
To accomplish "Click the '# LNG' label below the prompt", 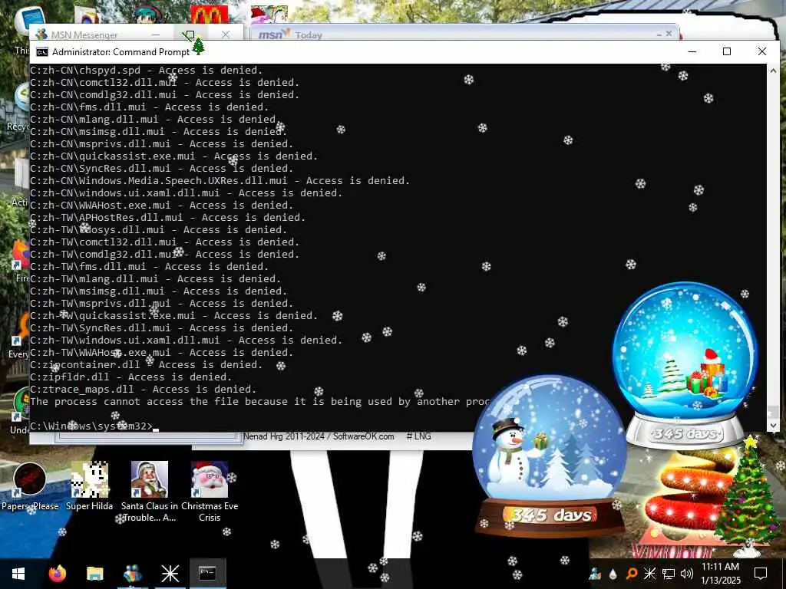I will click(418, 436).
